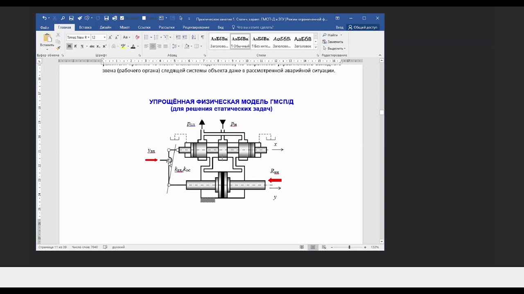Click Найти to search document
Screen dimensions: 524x294
coord(330,35)
